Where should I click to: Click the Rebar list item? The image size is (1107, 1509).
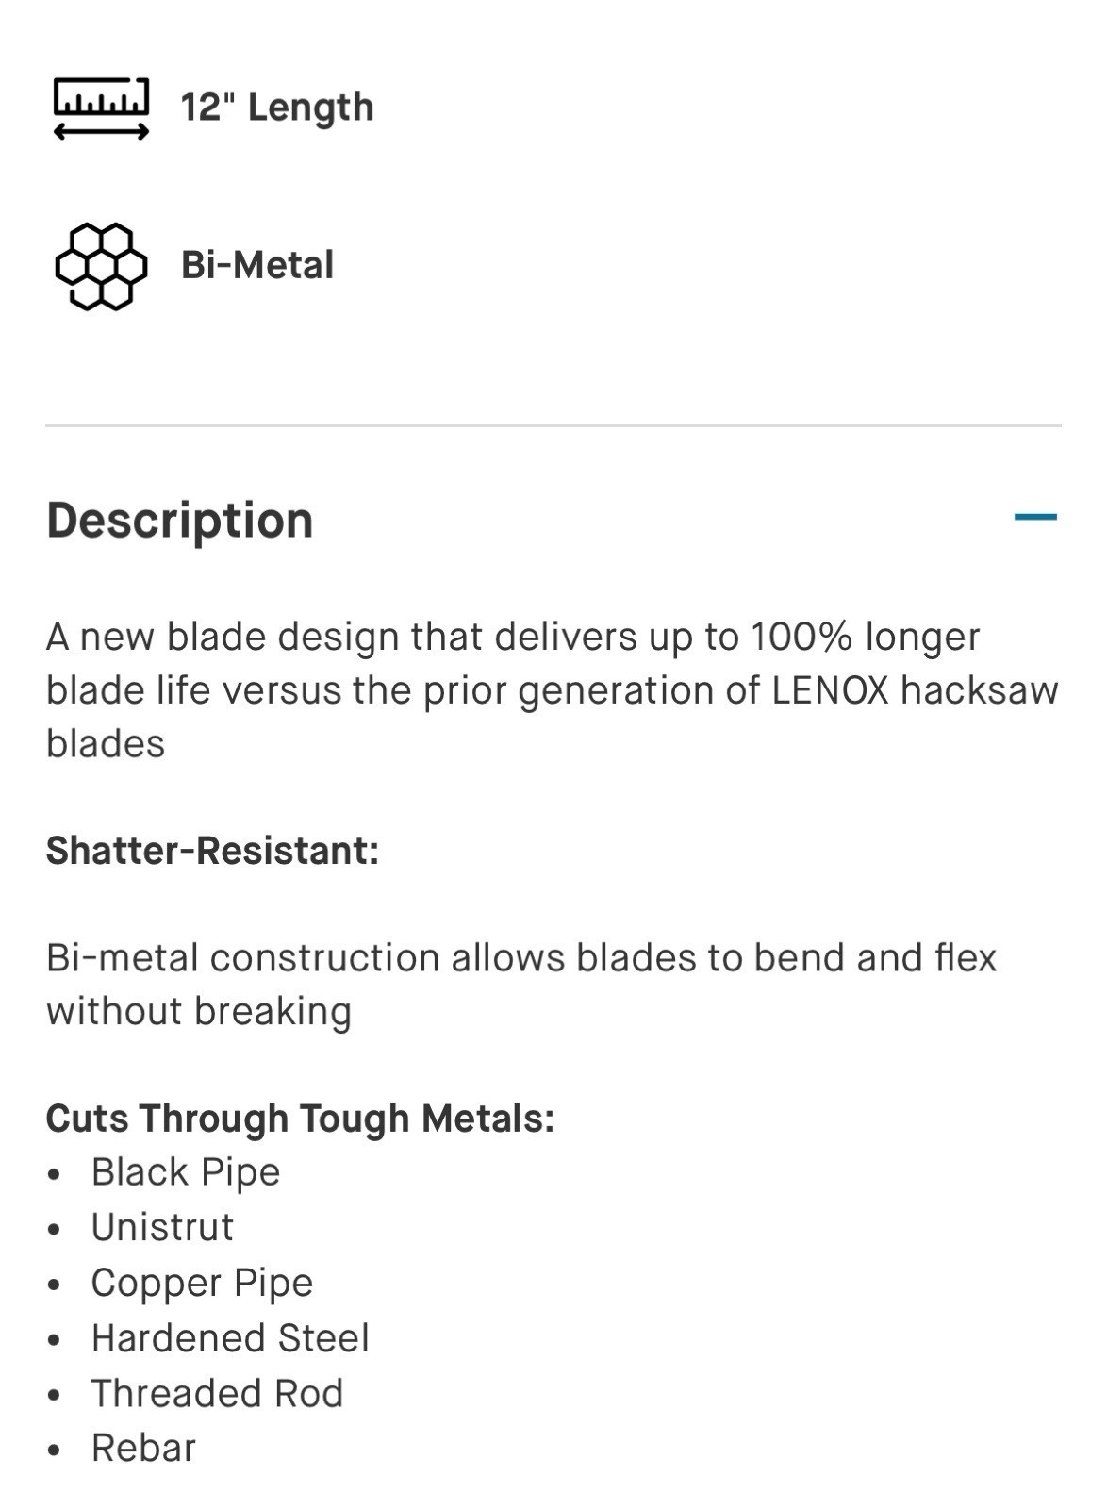pyautogui.click(x=143, y=1448)
